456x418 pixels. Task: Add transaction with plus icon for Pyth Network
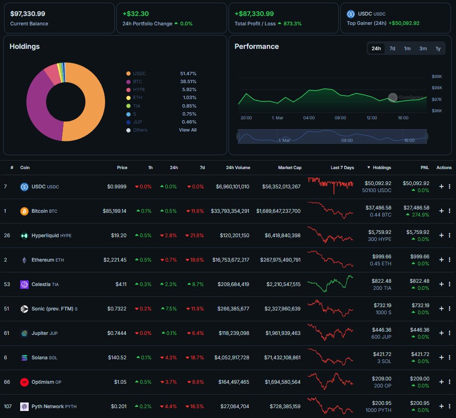pyautogui.click(x=441, y=406)
